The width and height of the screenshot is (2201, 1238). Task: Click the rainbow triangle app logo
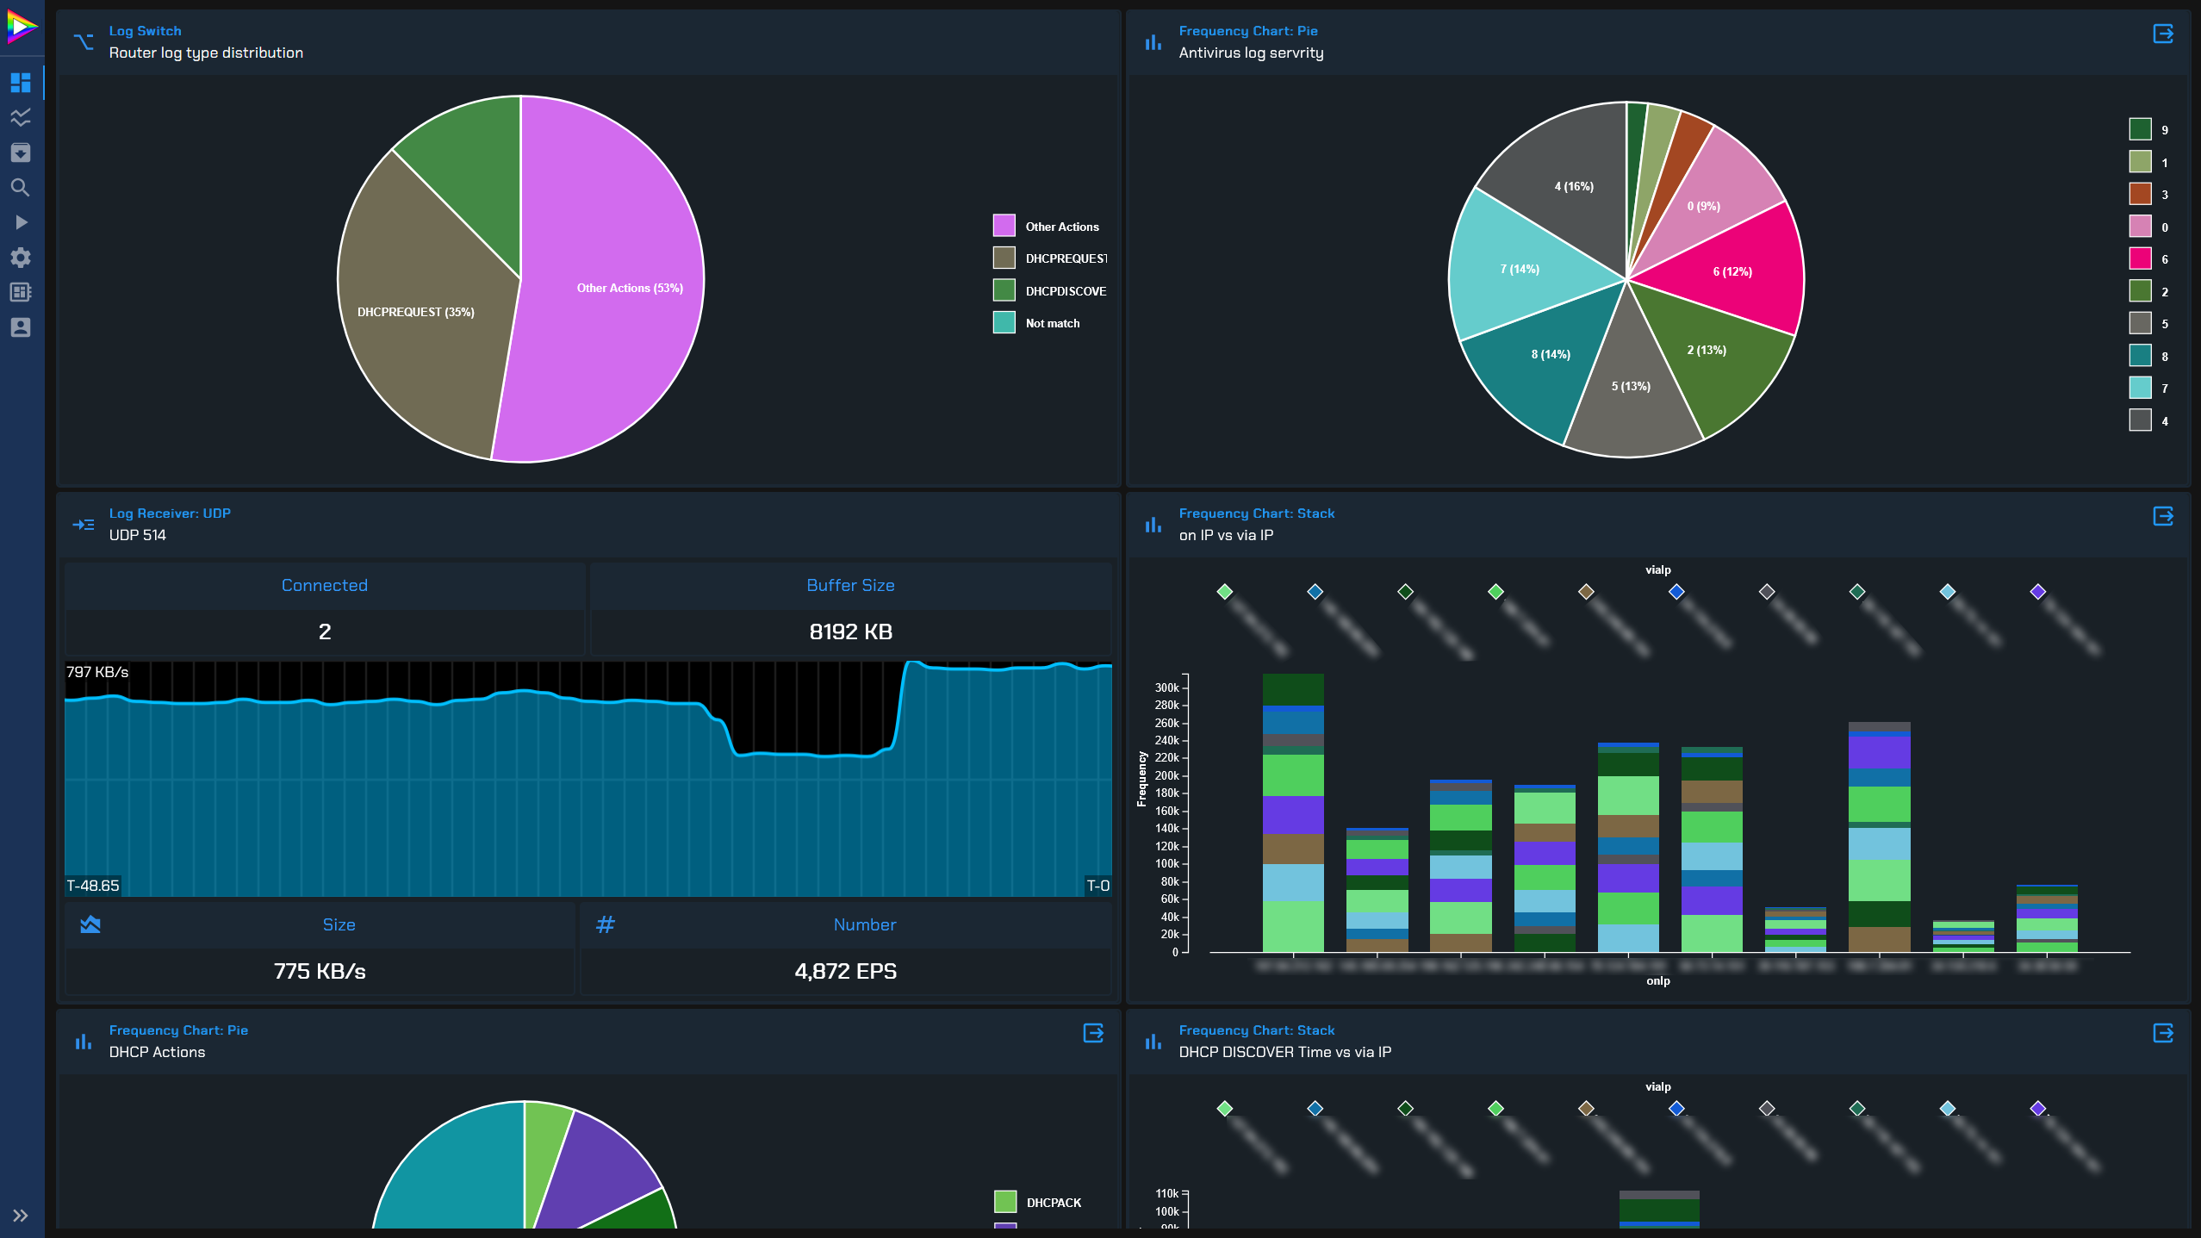coord(21,26)
